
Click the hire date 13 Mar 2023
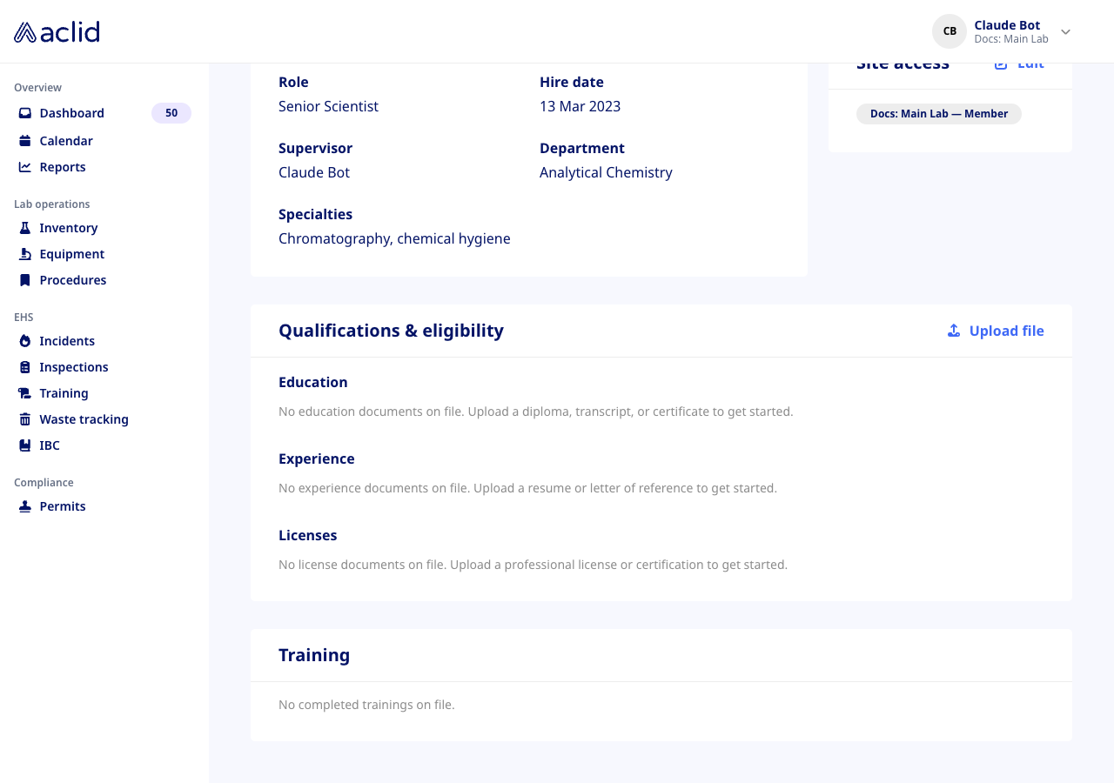coord(580,106)
